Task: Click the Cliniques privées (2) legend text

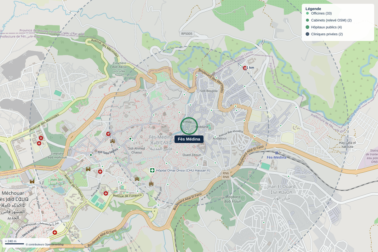Action: point(327,34)
